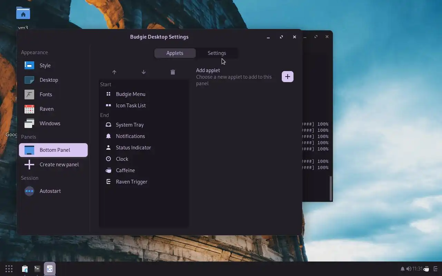
Task: Move selected applet down arrow
Action: pos(144,72)
